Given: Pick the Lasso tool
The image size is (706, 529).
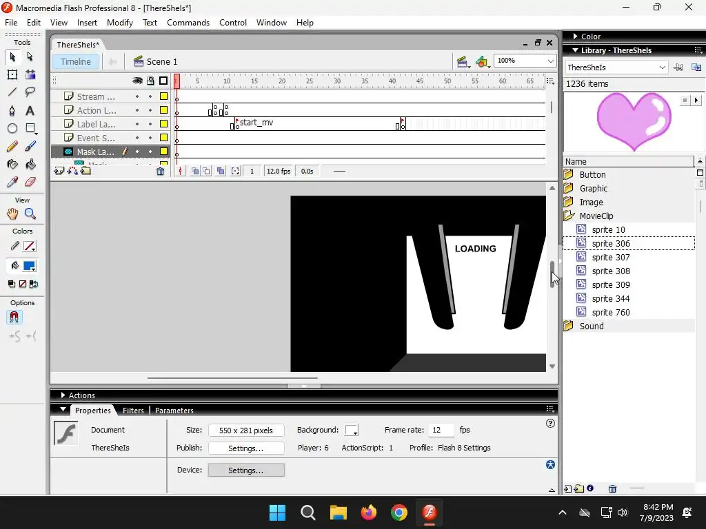Looking at the screenshot, I should pyautogui.click(x=30, y=92).
